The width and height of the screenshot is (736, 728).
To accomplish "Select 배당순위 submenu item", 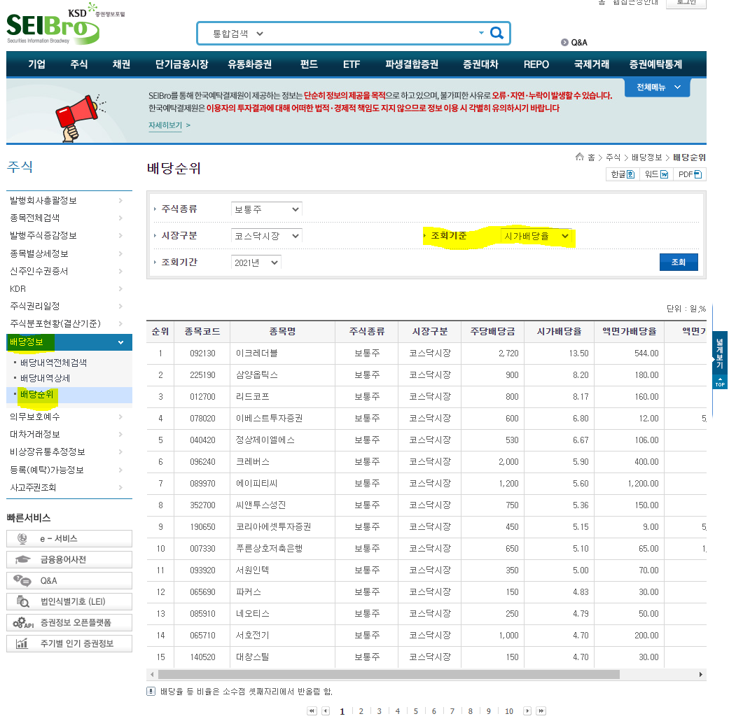I will click(x=37, y=395).
